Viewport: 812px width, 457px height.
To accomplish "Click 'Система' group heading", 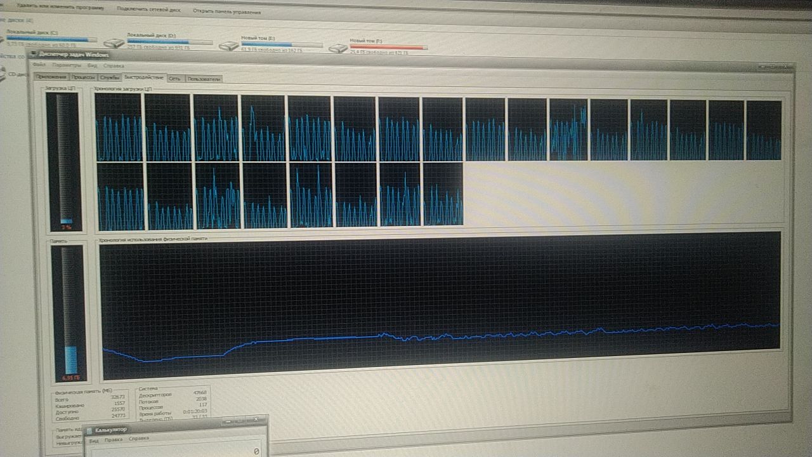I will point(147,387).
